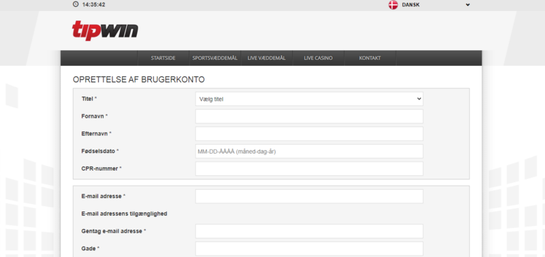Click the heading OPRETTELSE AF BRUGERKONTO
The image size is (545, 257).
(x=139, y=80)
